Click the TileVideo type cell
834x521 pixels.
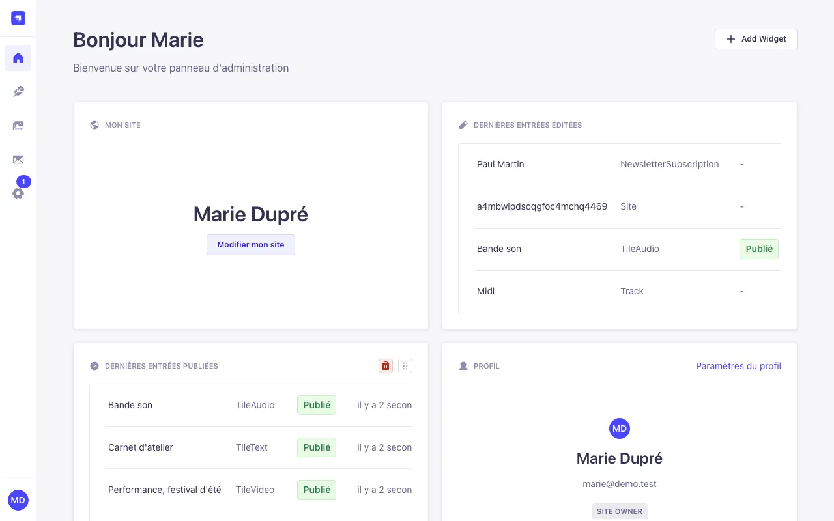pos(255,490)
